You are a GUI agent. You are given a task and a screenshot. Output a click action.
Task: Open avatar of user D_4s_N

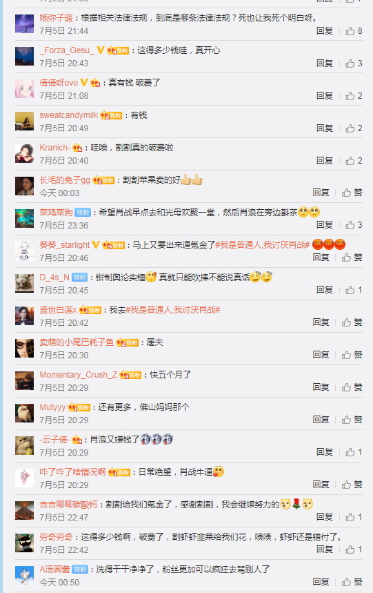coord(25,283)
